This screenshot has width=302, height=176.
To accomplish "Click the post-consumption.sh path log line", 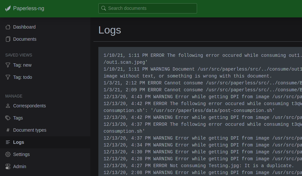I will pyautogui.click(x=189, y=111).
